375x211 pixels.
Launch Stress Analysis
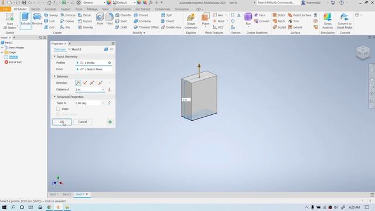point(328,21)
